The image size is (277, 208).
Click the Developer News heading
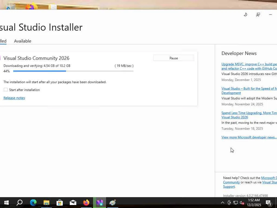(239, 53)
